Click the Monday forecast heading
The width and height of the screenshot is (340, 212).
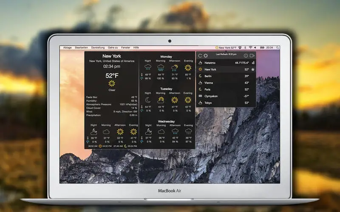(x=166, y=57)
